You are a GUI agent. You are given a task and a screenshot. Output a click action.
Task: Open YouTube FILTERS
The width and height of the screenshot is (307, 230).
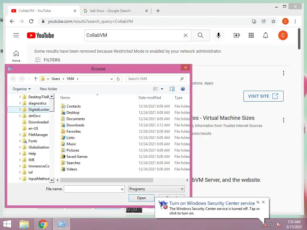click(x=48, y=60)
